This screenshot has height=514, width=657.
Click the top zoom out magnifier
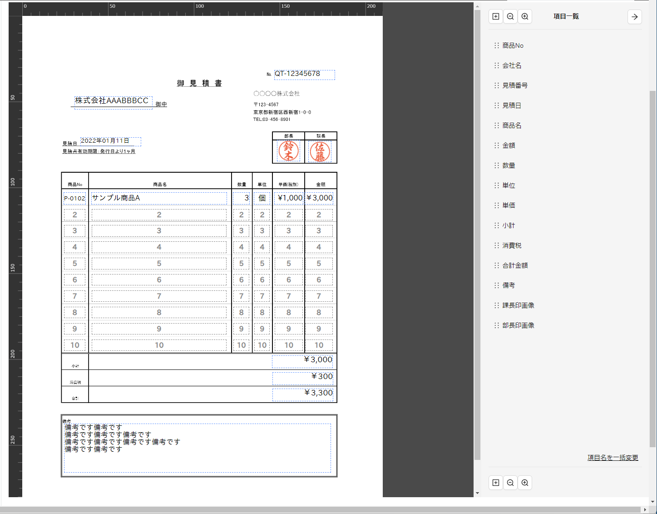coord(510,16)
